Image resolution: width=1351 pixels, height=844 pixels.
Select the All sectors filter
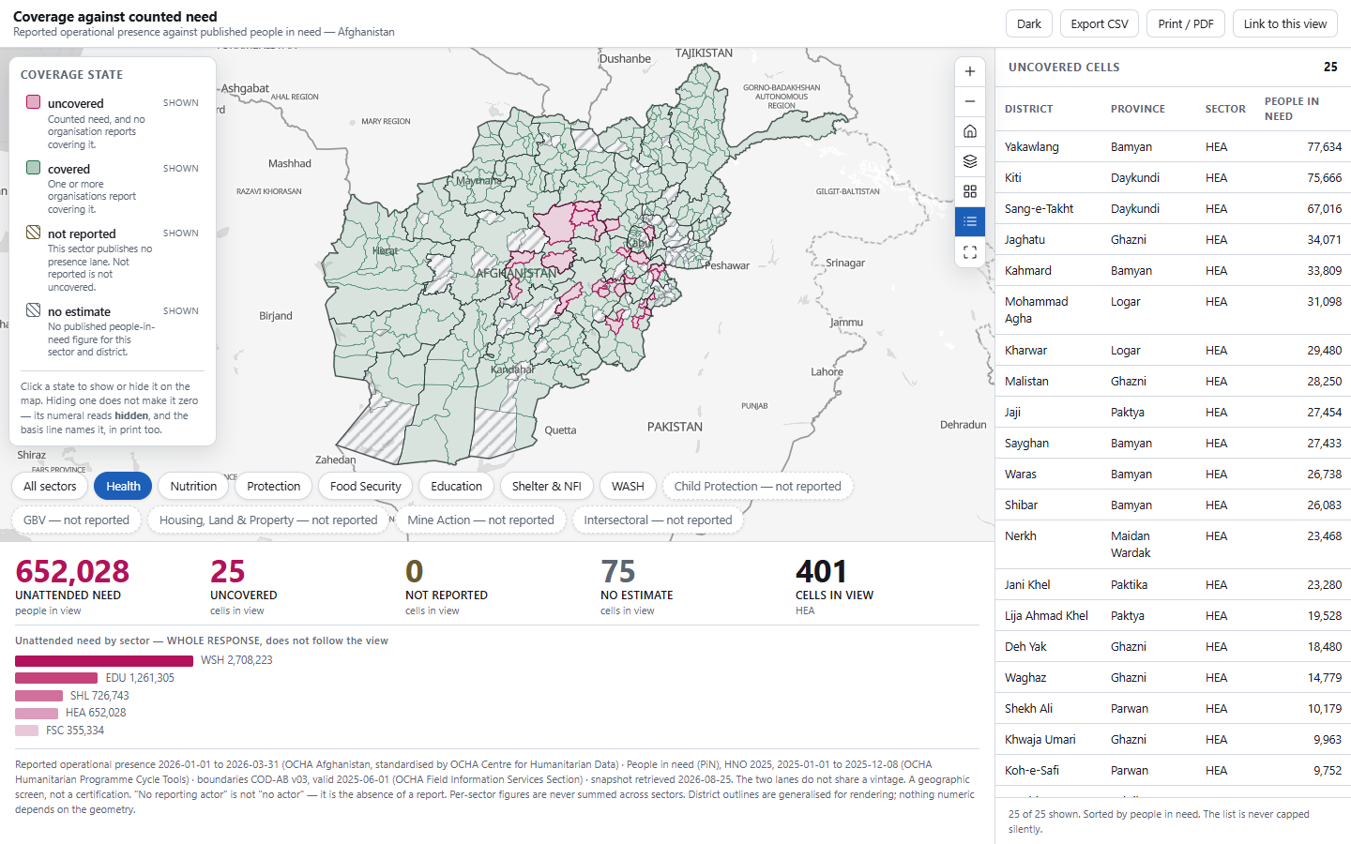click(x=50, y=486)
